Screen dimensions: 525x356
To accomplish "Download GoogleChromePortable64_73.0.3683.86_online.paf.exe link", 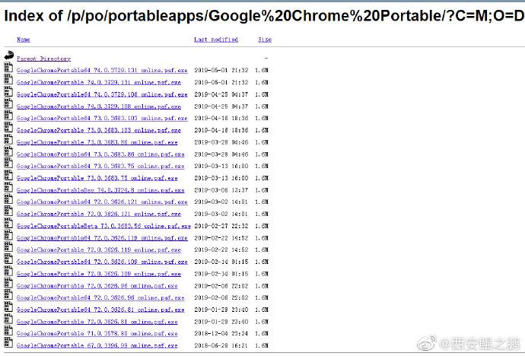I will point(100,154).
